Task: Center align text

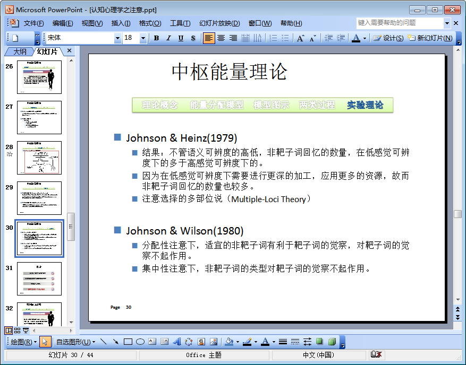Action: [221, 38]
